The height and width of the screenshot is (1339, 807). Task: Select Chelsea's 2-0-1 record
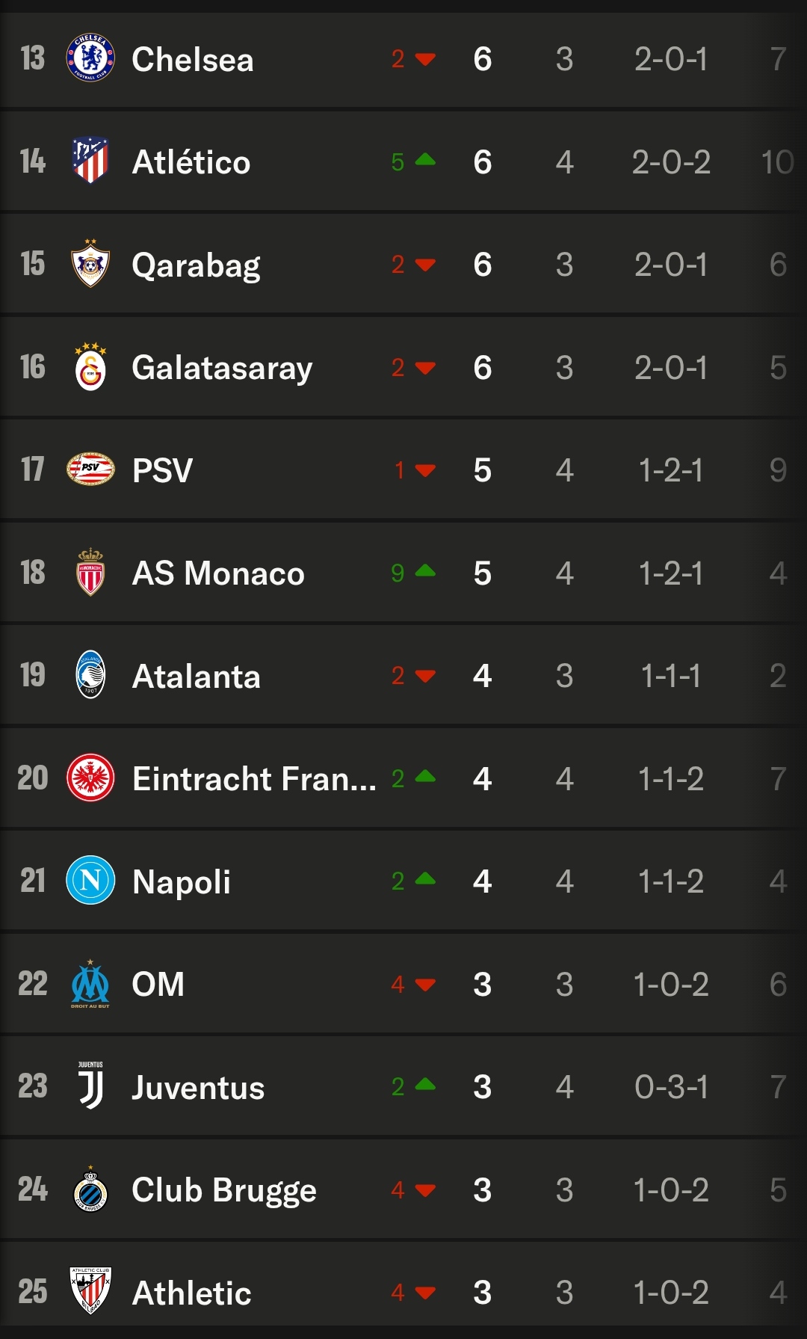coord(670,59)
